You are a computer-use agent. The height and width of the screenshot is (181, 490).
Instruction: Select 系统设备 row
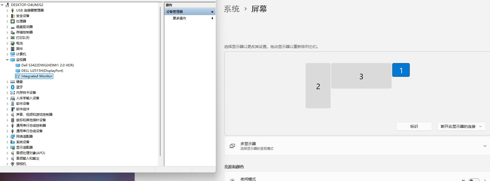[23, 142]
